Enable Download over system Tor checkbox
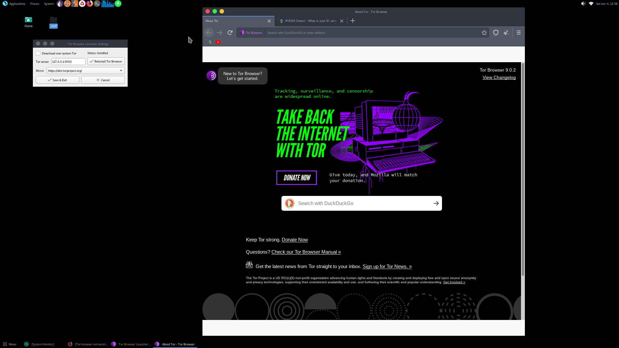This screenshot has height=348, width=619. pos(38,53)
